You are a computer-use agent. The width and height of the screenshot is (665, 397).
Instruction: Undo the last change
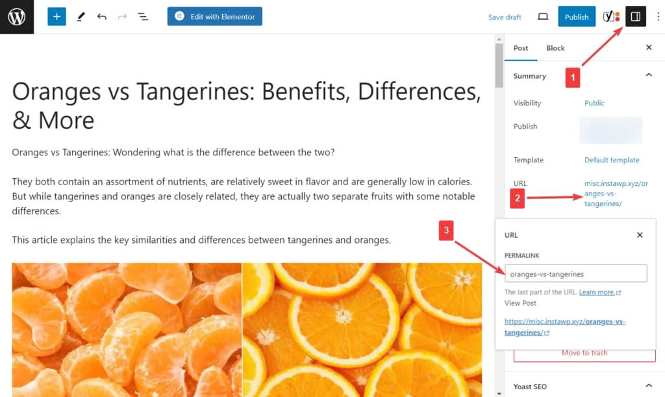click(x=101, y=16)
